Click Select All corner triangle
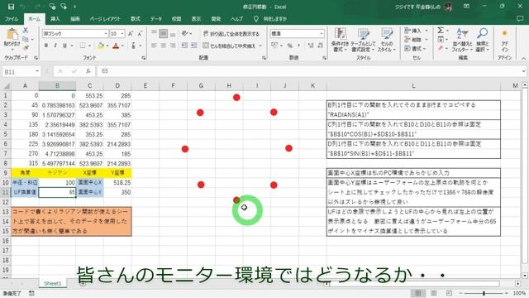Viewport: 529px width, 298px height. pyautogui.click(x=6, y=86)
